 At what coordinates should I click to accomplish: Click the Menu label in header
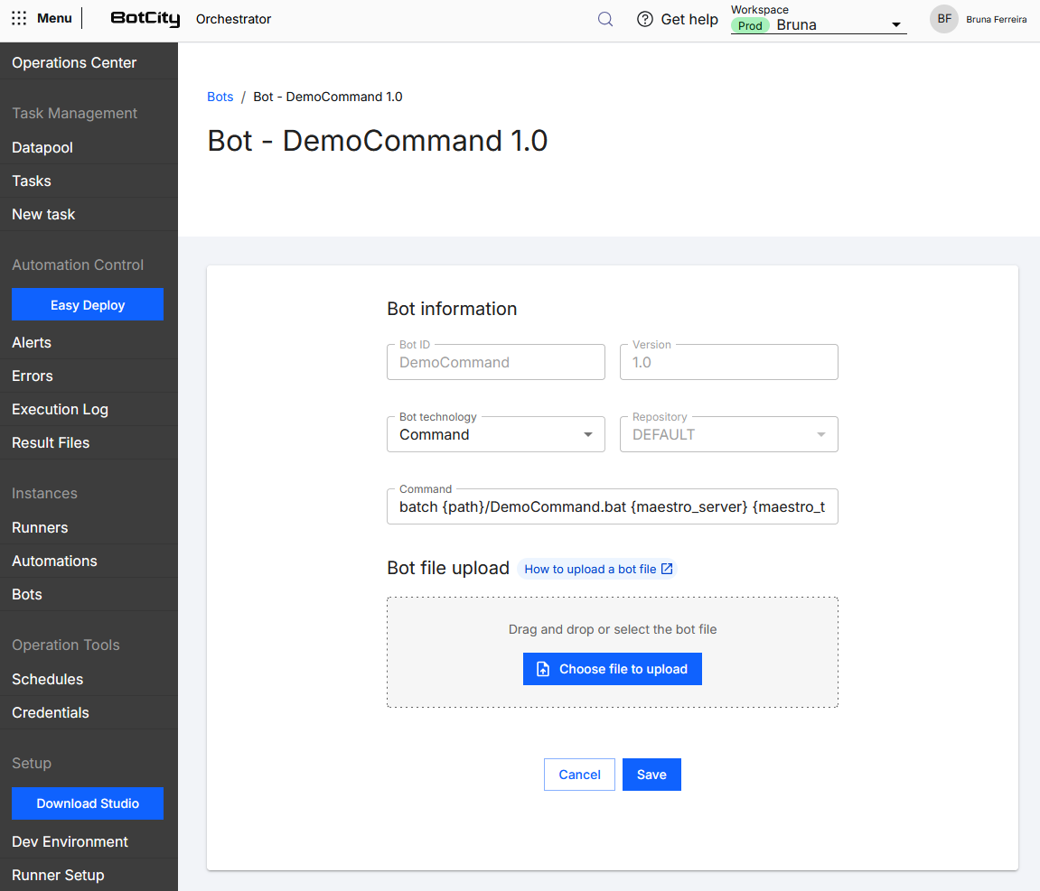[54, 19]
